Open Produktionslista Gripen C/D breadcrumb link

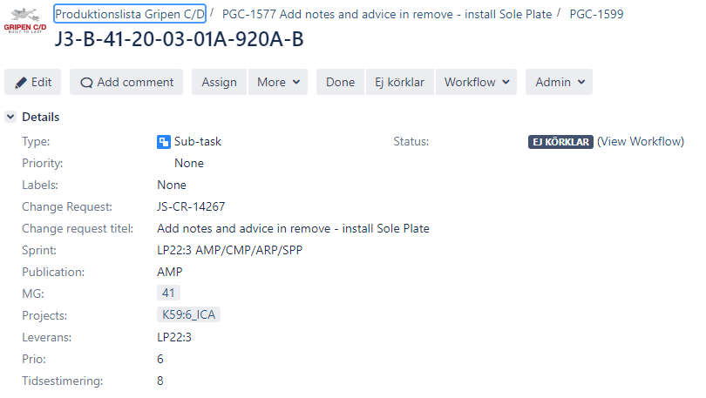[x=130, y=14]
